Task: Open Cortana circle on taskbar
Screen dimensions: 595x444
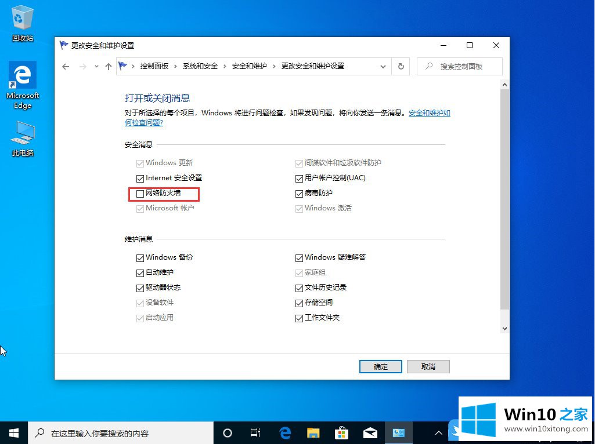Action: click(228, 432)
